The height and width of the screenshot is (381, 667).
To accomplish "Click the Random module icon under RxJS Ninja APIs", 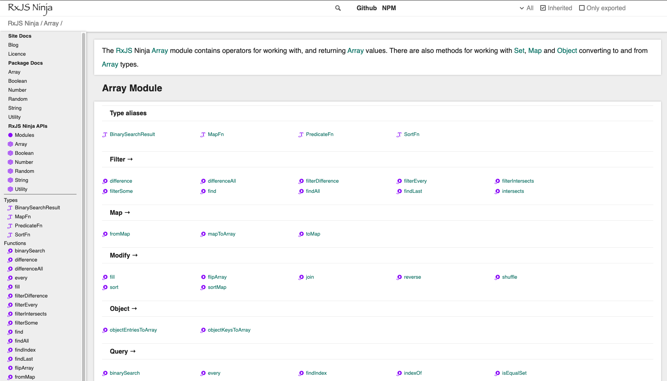I will (10, 171).
